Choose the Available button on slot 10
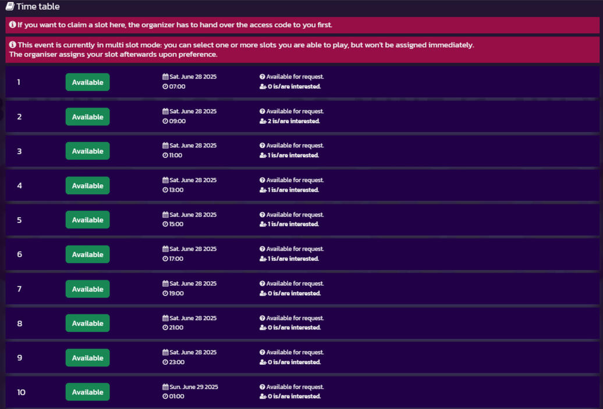 coord(87,392)
